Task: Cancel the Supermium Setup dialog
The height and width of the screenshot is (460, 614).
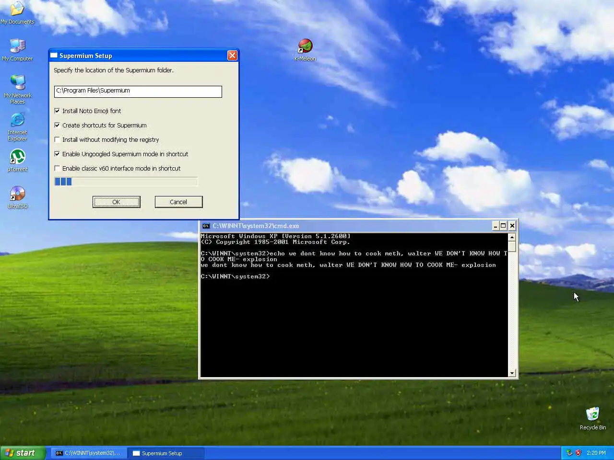Action: 178,202
